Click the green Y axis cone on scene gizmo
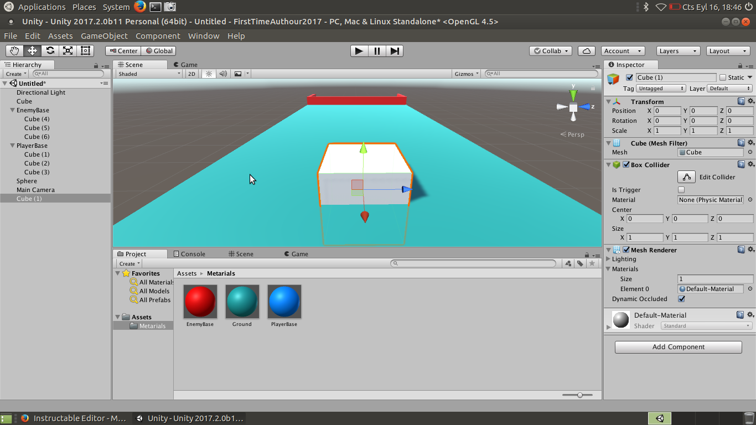Image resolution: width=756 pixels, height=425 pixels. click(573, 95)
